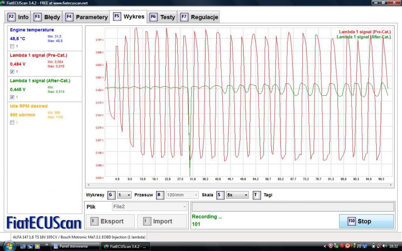Expand the Plik File2 dropdown

pos(150,207)
